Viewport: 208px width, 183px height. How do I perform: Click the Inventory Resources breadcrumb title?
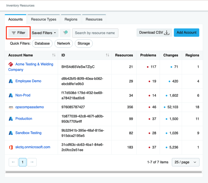tap(20, 5)
